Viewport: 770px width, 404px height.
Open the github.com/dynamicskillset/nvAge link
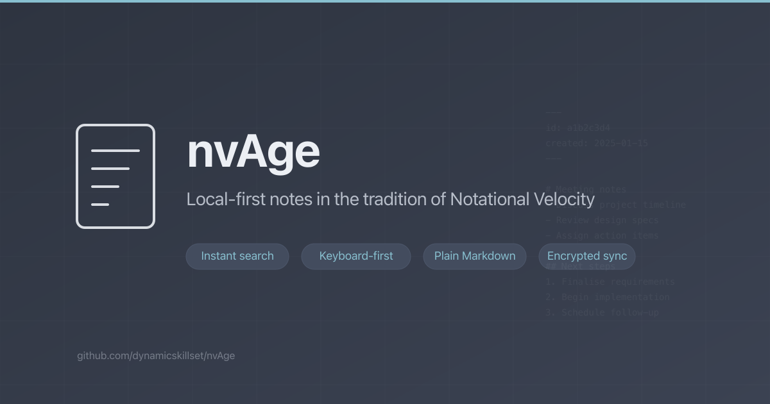[x=156, y=356]
